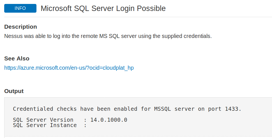This screenshot has height=138, width=272.
Task: Click 'able to log into' in the description
Action: [50, 36]
